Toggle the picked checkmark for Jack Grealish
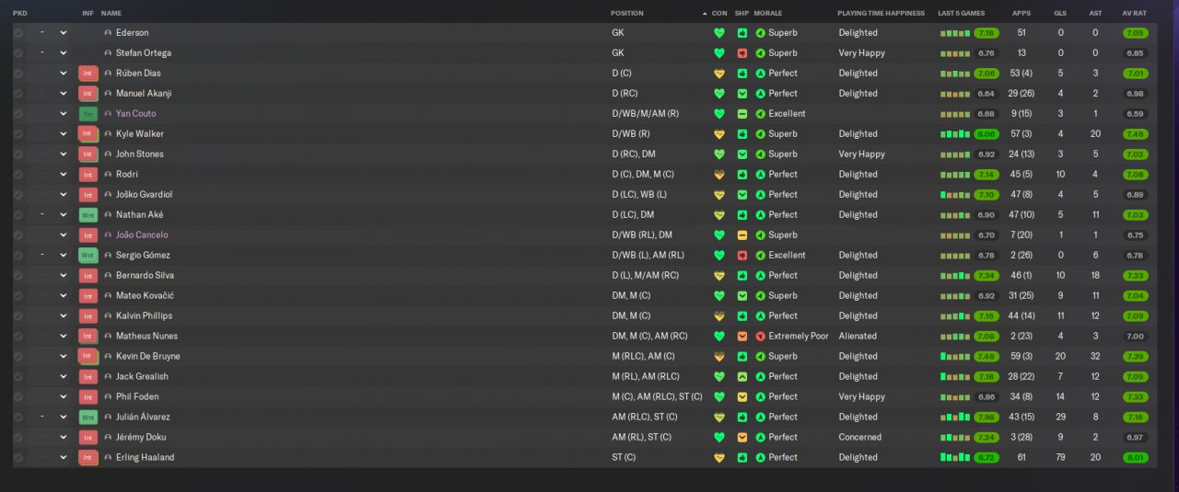 (x=18, y=377)
